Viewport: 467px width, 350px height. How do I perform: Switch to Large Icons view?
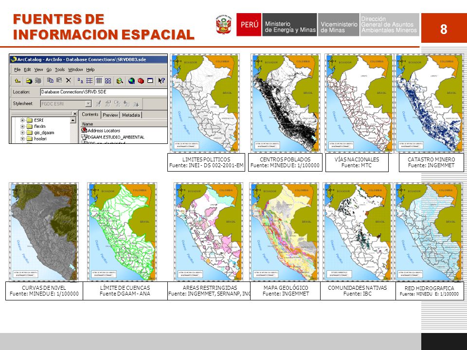(x=80, y=80)
